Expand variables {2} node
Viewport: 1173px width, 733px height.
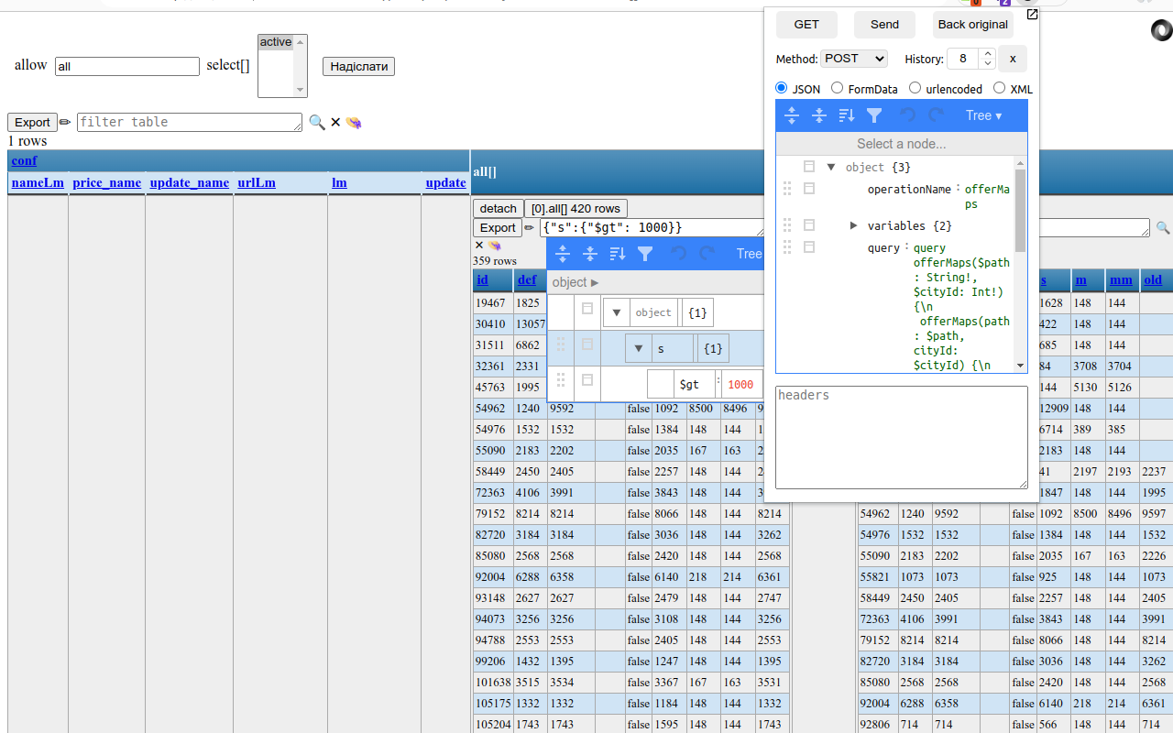coord(853,225)
